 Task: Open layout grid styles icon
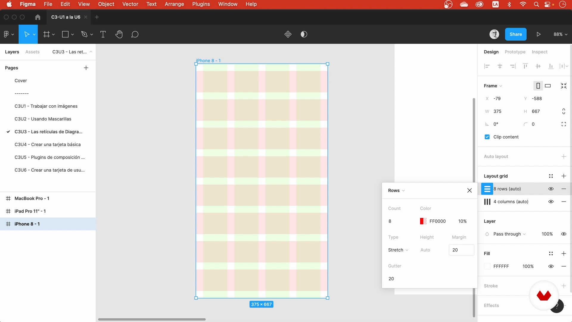[551, 176]
